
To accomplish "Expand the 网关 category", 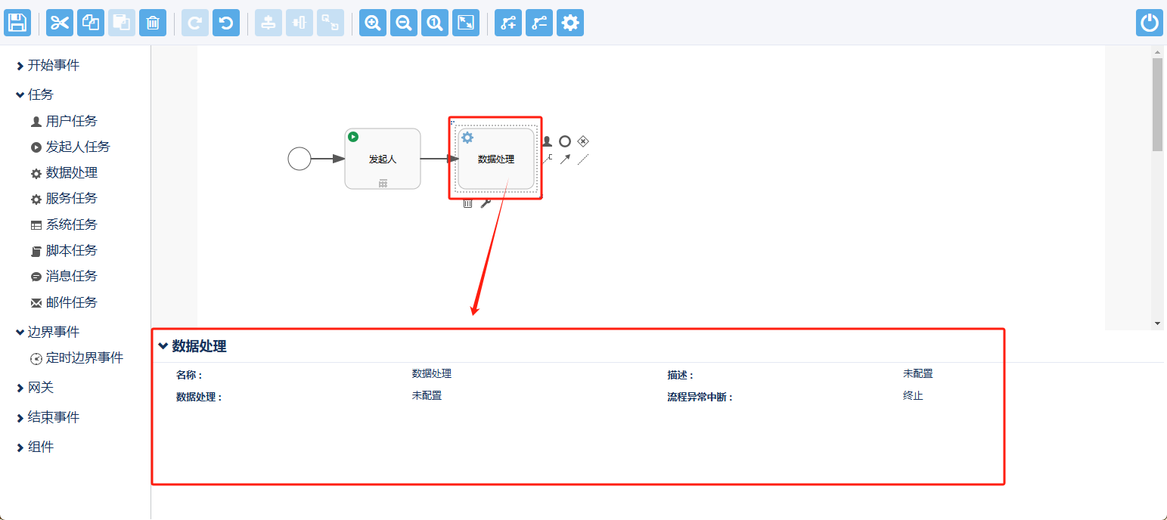I will click(x=40, y=388).
